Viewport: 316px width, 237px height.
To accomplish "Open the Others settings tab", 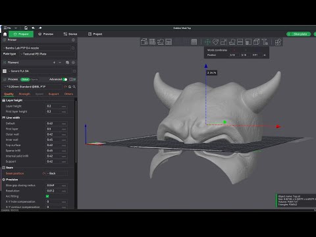I will coord(68,94).
